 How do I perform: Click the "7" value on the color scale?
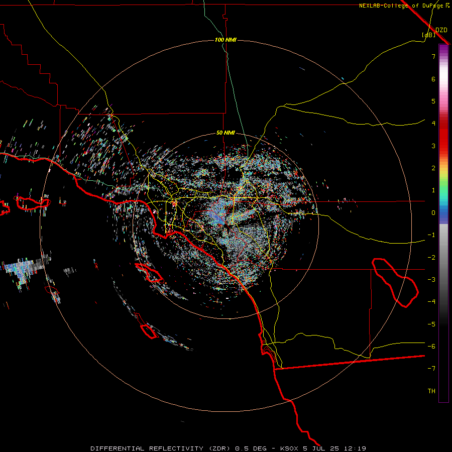tap(433, 56)
